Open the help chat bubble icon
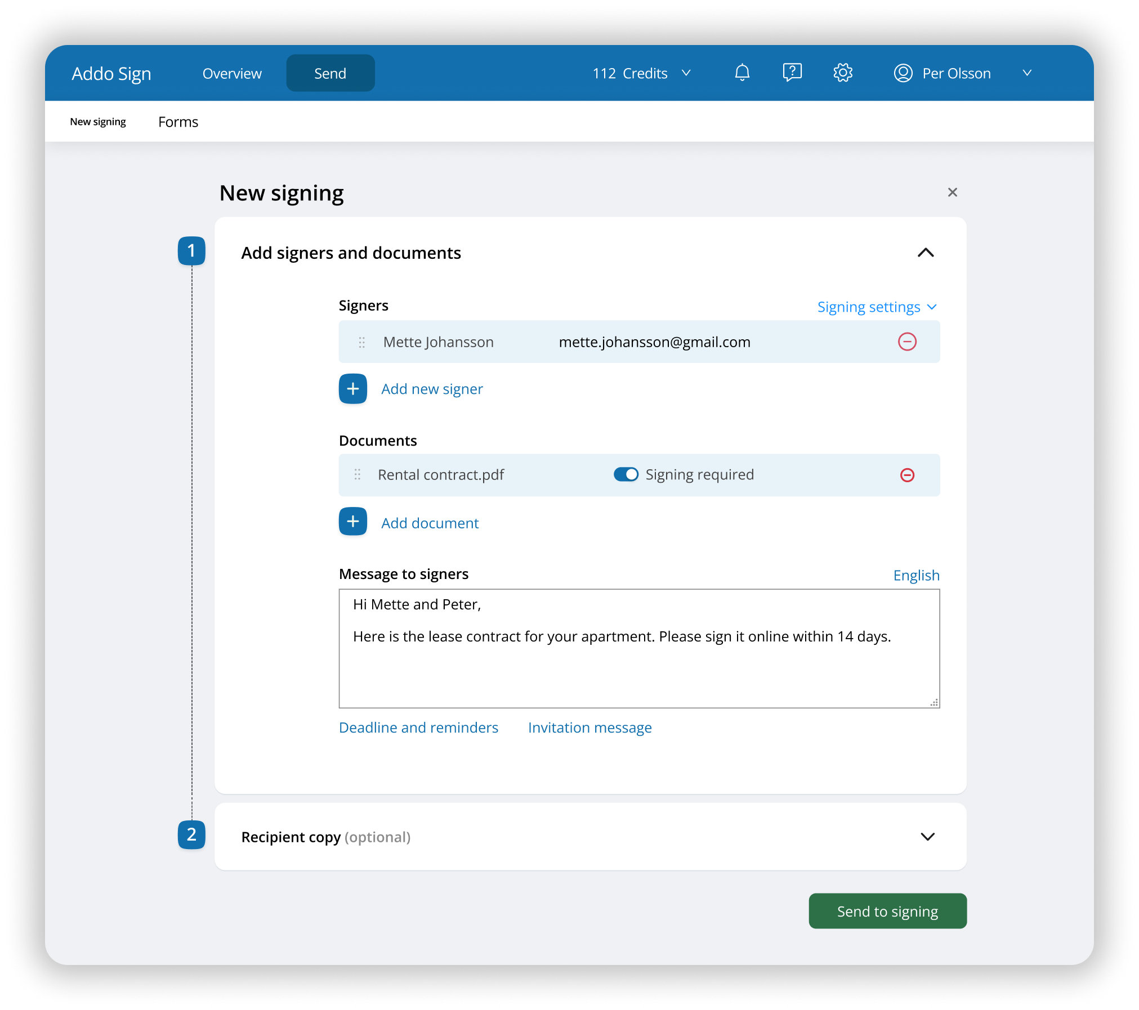The image size is (1139, 1010). pyautogui.click(x=792, y=73)
